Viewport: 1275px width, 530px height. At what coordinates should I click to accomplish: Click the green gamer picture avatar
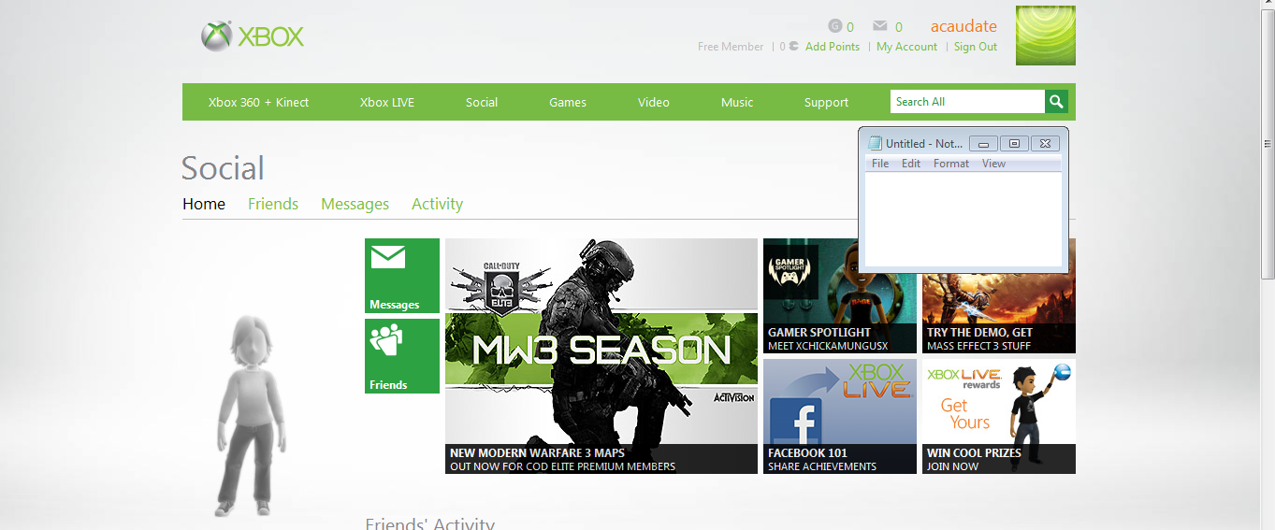click(x=1046, y=36)
